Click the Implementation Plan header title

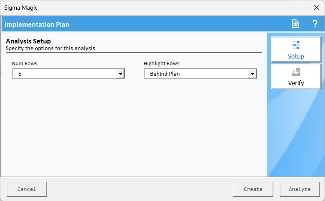click(x=37, y=24)
